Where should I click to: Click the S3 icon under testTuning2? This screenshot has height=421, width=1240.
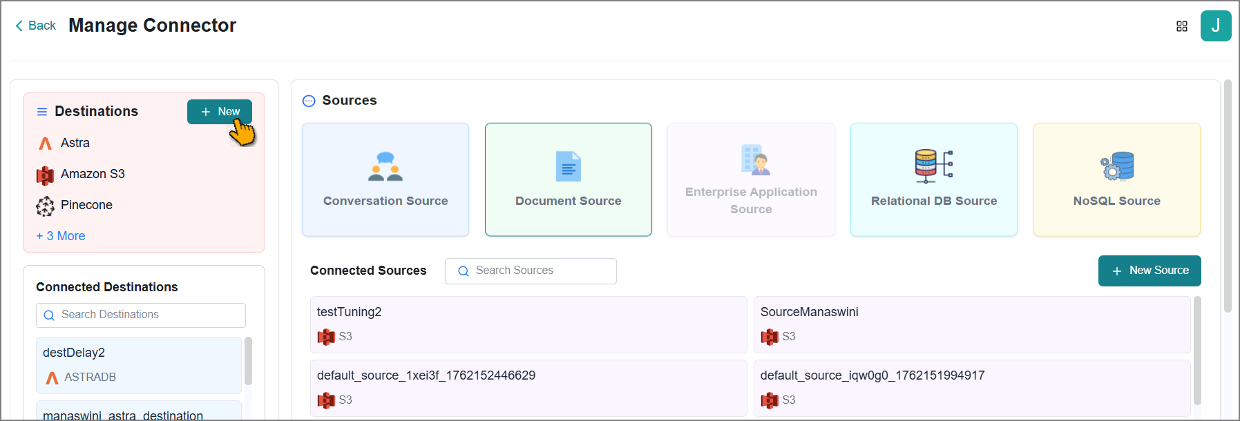pyautogui.click(x=326, y=337)
